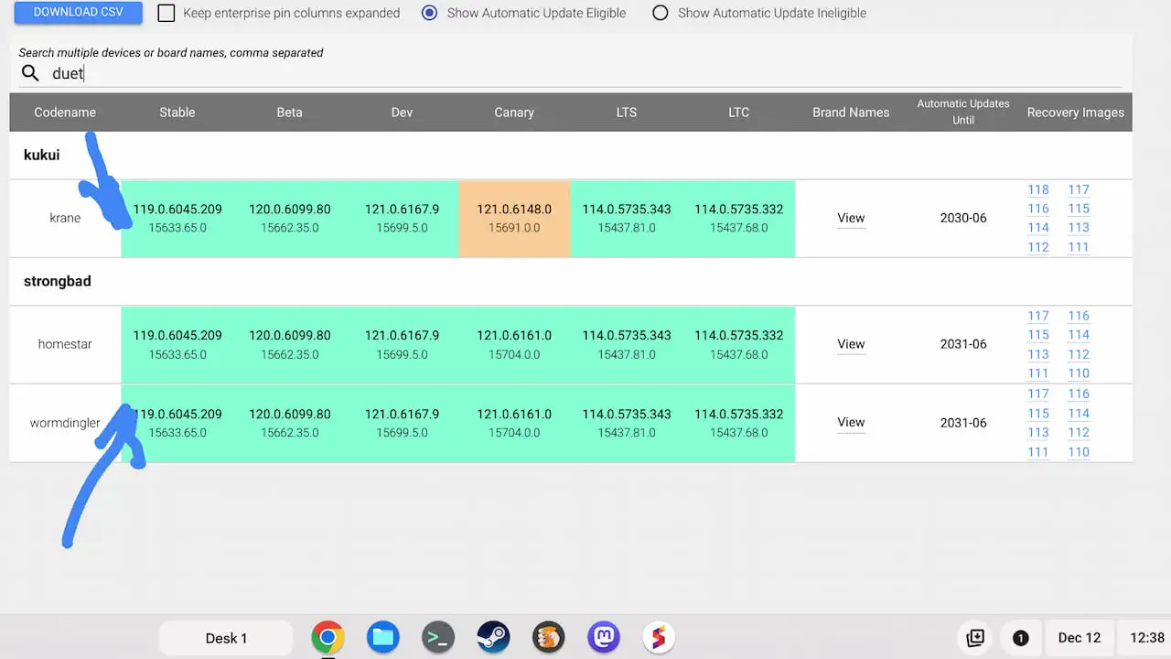The height and width of the screenshot is (659, 1171).
Task: Click the LTC column header
Action: click(x=738, y=113)
